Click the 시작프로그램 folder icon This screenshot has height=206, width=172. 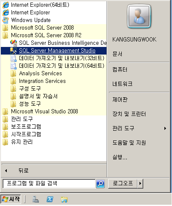click(5, 135)
